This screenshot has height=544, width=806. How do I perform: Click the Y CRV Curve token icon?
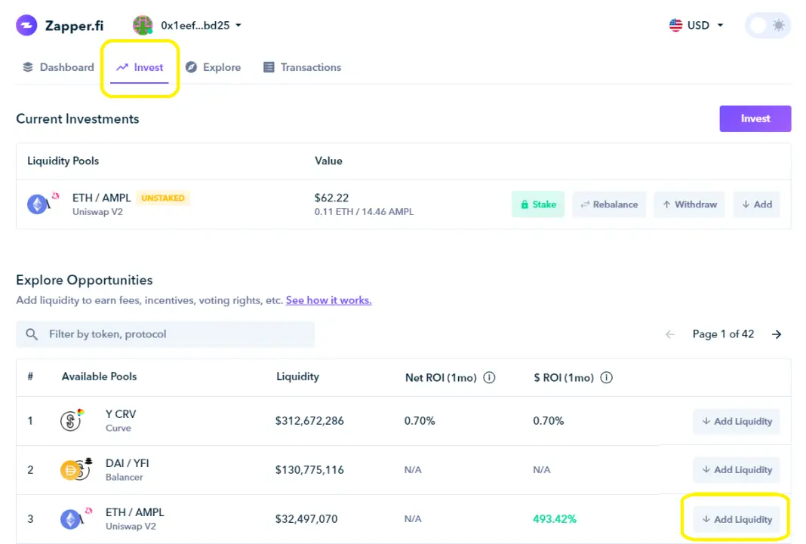click(72, 420)
